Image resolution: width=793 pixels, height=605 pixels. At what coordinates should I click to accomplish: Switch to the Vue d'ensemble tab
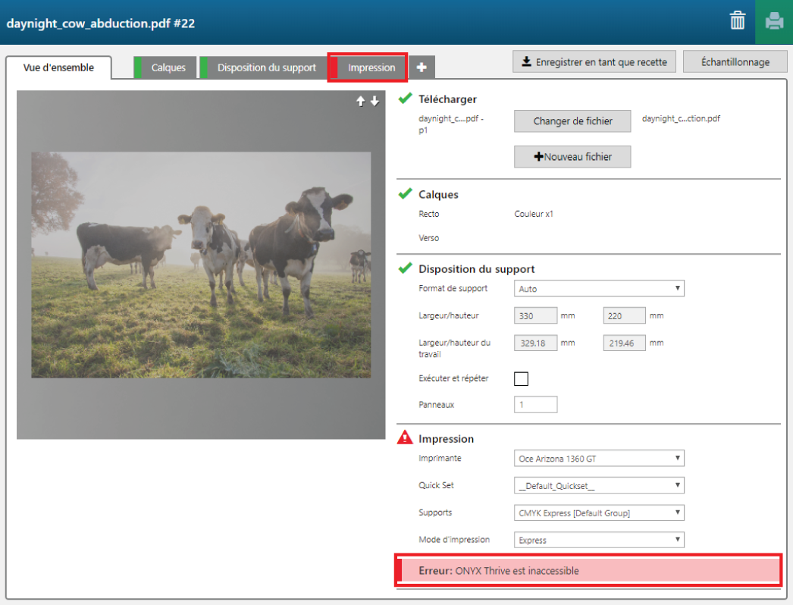click(x=58, y=67)
